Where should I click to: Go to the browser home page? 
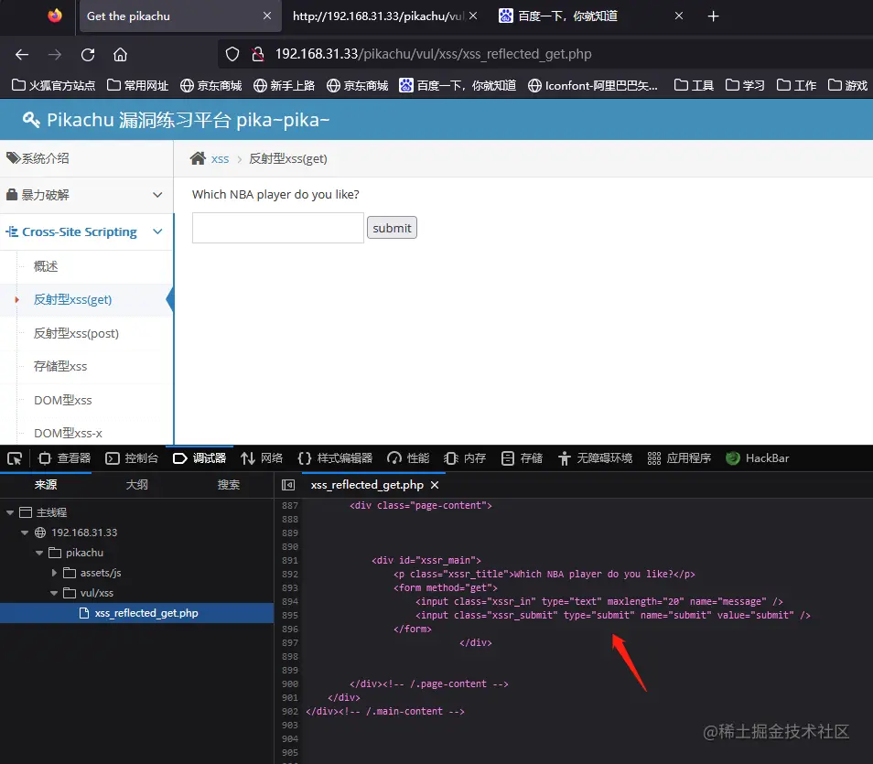coord(120,55)
